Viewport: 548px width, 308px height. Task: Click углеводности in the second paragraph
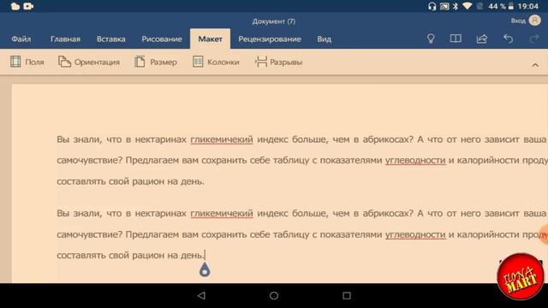point(415,234)
